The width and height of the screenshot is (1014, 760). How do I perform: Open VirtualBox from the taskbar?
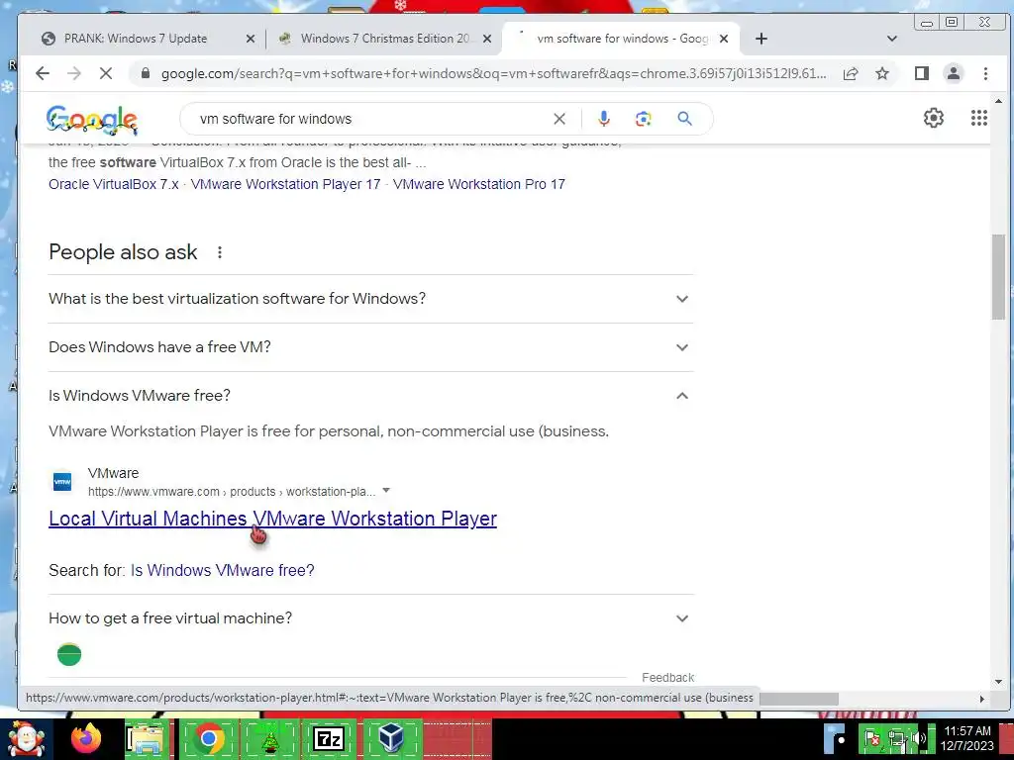point(392,739)
